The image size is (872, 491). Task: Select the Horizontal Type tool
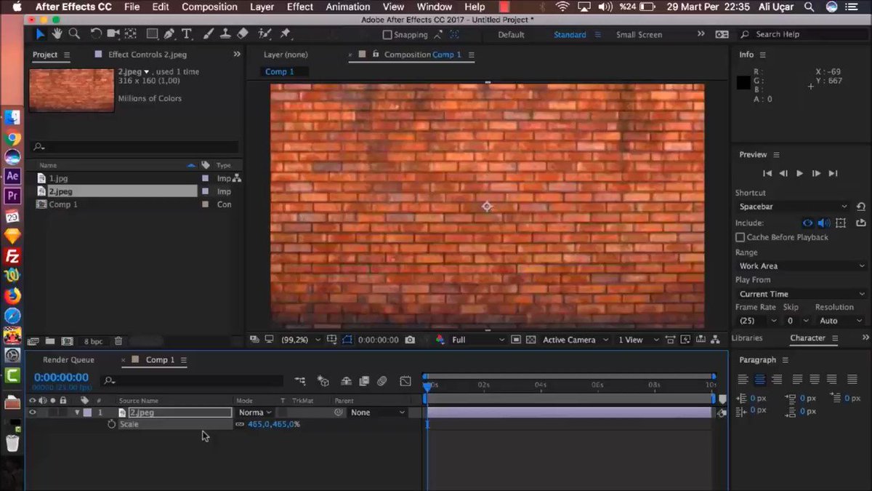click(x=187, y=33)
